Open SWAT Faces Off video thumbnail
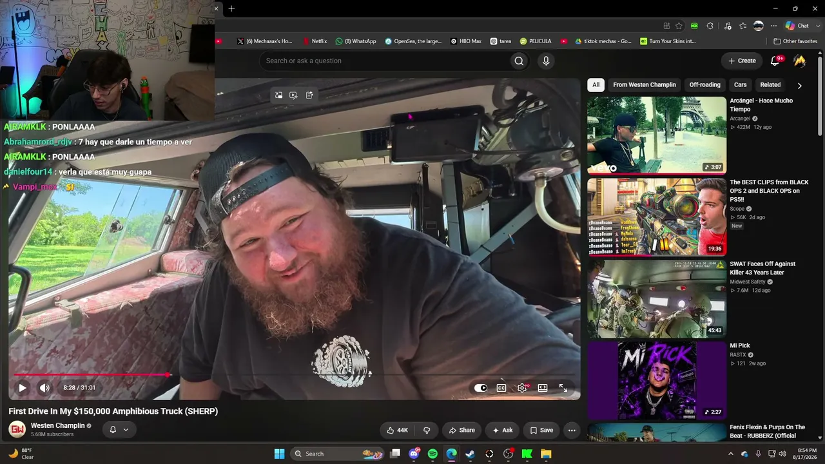 (657, 299)
